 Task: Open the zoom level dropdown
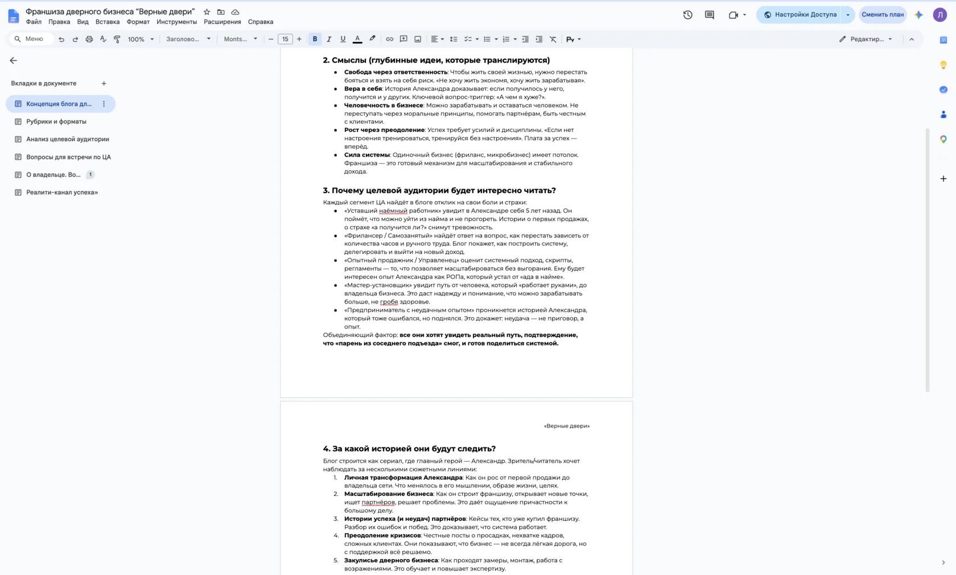141,39
